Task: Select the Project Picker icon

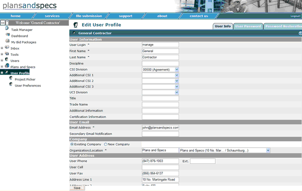Action: (x=11, y=78)
